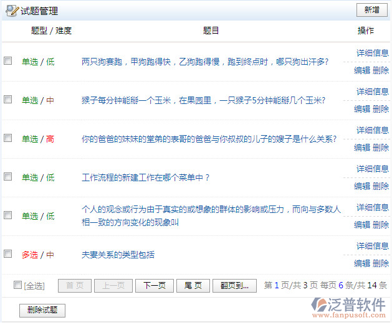This screenshot has width=392, height=325.
Task: Click 编辑 for 猴子掰玉米 row
Action: coord(362,109)
